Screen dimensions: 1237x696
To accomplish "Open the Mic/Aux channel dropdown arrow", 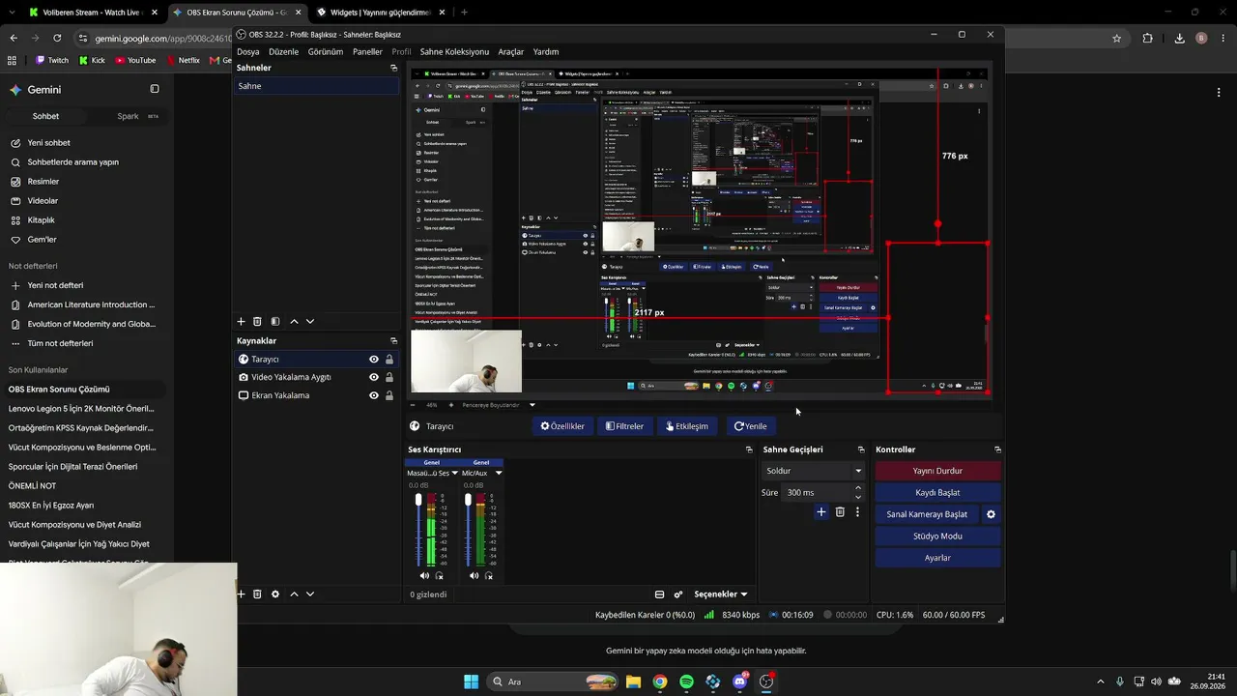I will tap(499, 473).
